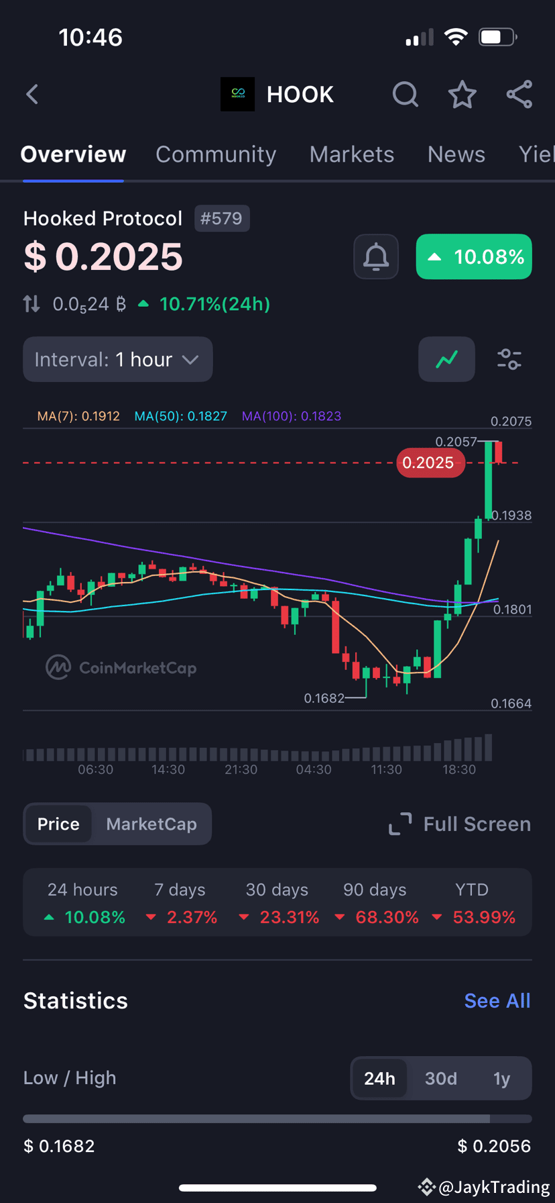The image size is (555, 1203).
Task: Tap the red 0.2025 price marker
Action: tap(430, 463)
